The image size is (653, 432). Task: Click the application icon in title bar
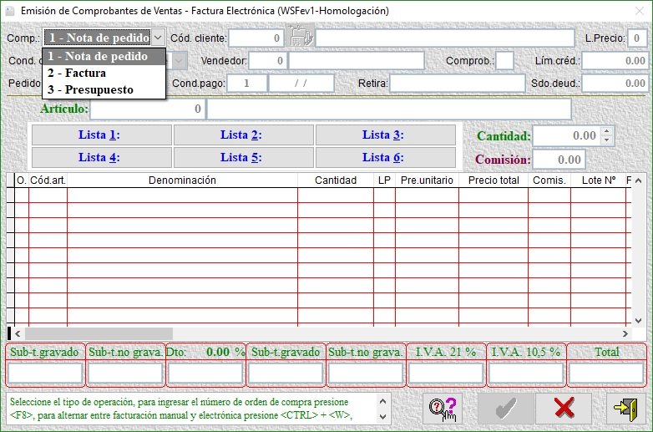[10, 11]
